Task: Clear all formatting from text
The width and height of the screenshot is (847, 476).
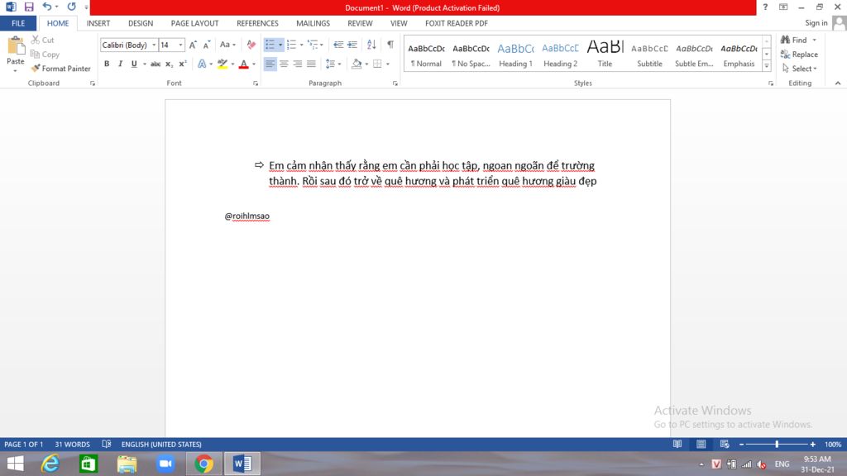Action: click(x=251, y=45)
